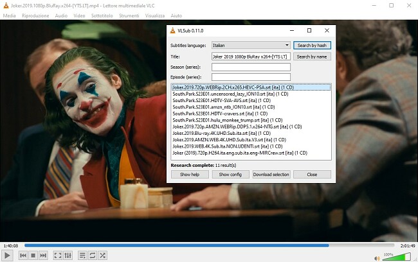
Task: Open the Audio menu
Action: (x=61, y=15)
